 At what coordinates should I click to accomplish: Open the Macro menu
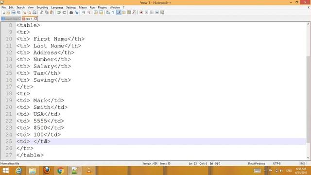pyautogui.click(x=83, y=7)
